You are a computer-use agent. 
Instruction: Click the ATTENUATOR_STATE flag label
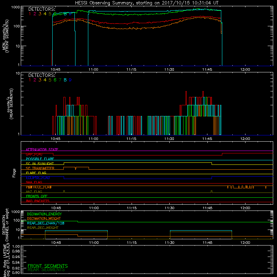click(42, 150)
